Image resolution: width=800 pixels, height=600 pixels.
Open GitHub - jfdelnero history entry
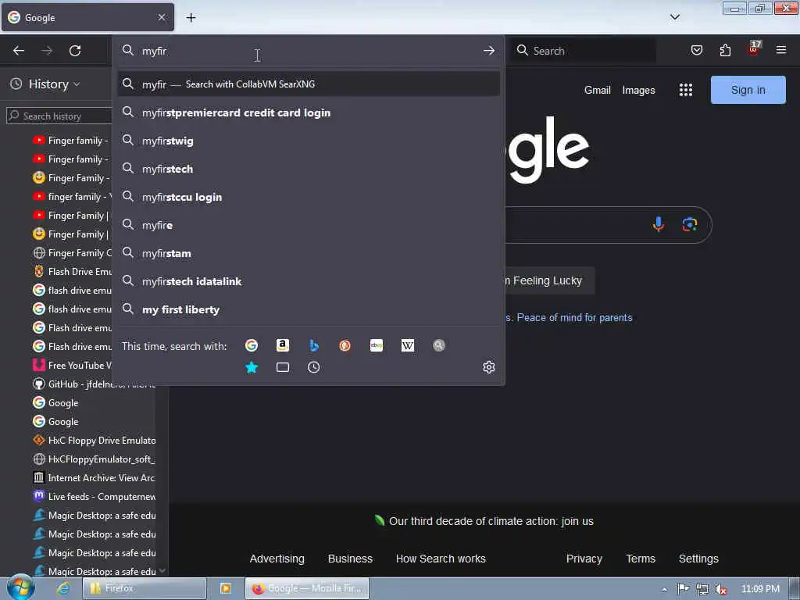(94, 384)
